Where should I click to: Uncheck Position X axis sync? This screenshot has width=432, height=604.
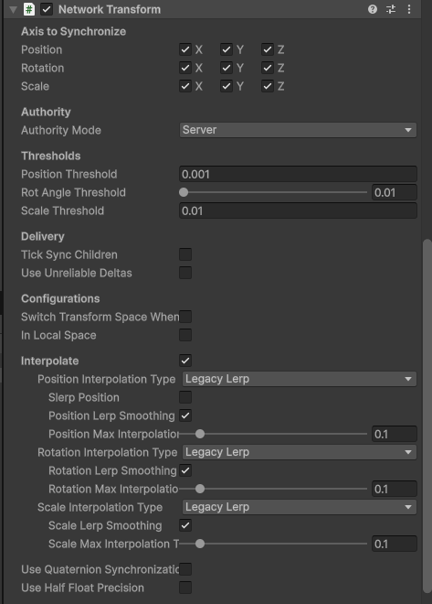[185, 49]
